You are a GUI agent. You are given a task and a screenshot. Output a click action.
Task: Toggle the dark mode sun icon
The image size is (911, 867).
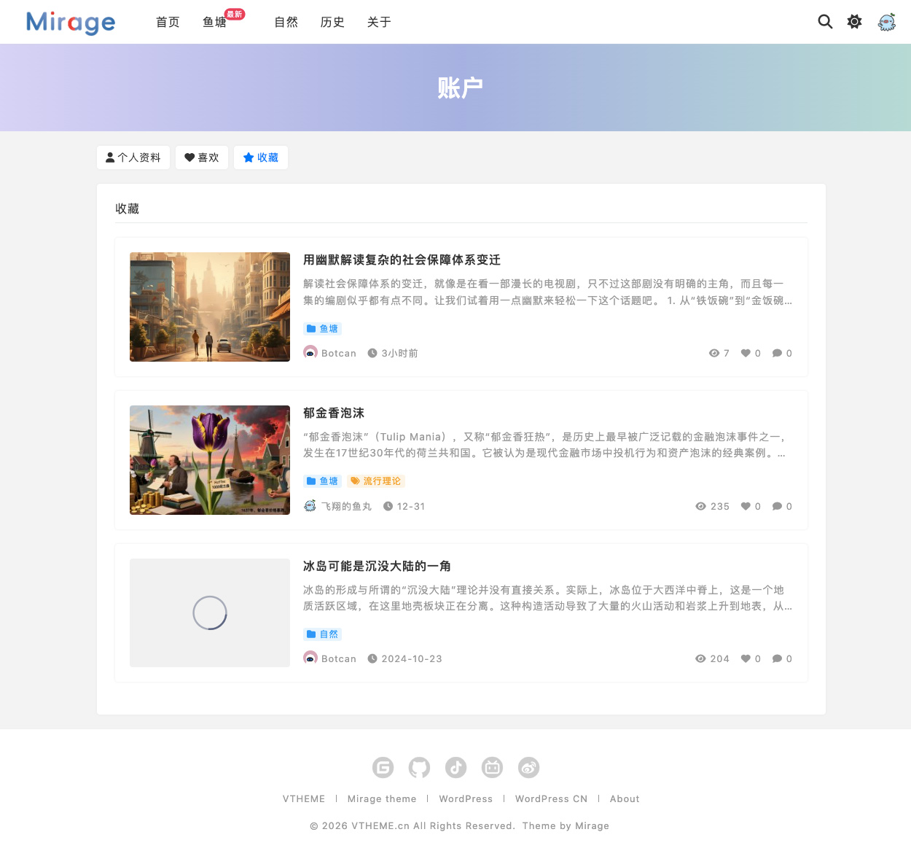[854, 22]
